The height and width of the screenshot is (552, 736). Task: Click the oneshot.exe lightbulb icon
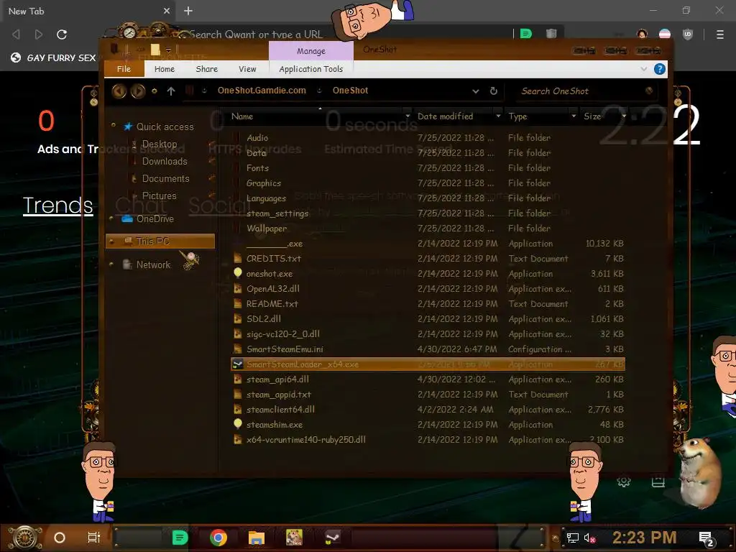click(237, 273)
